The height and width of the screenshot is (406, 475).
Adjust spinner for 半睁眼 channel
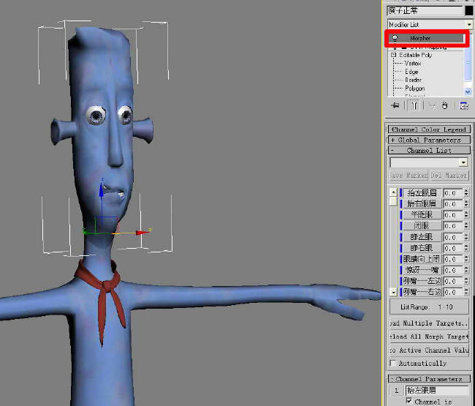[x=466, y=214]
